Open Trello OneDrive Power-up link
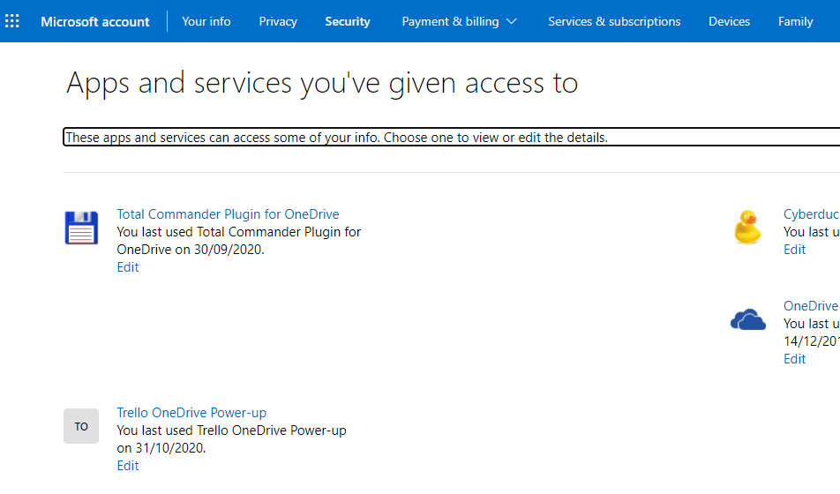This screenshot has width=840, height=494. tap(191, 413)
